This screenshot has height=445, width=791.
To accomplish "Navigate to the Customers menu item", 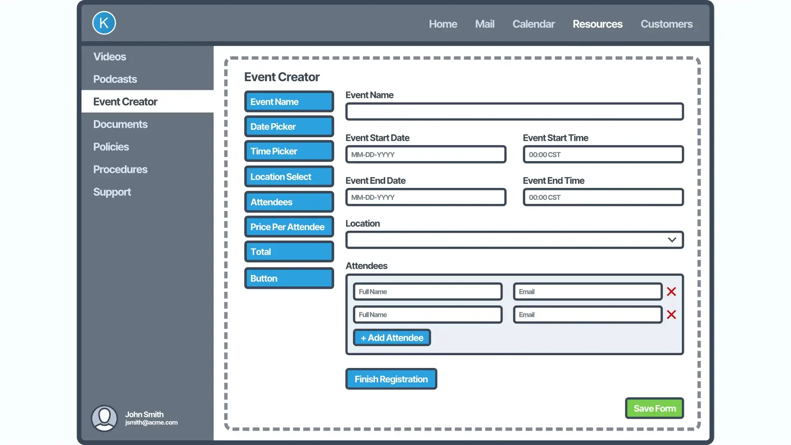I will click(667, 24).
